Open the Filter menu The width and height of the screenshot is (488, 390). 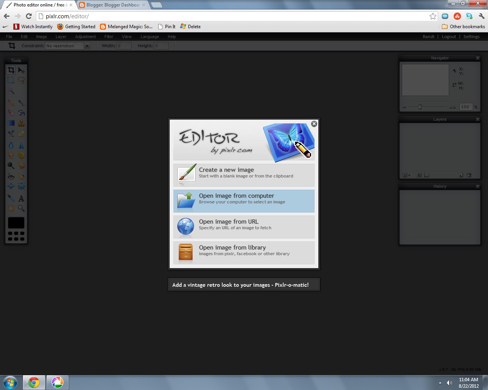point(109,37)
